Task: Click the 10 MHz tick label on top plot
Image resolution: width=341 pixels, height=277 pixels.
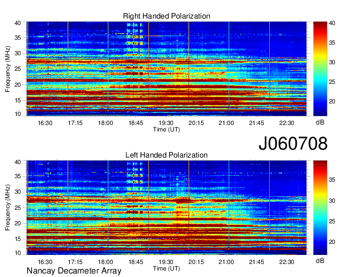Action: click(x=18, y=114)
